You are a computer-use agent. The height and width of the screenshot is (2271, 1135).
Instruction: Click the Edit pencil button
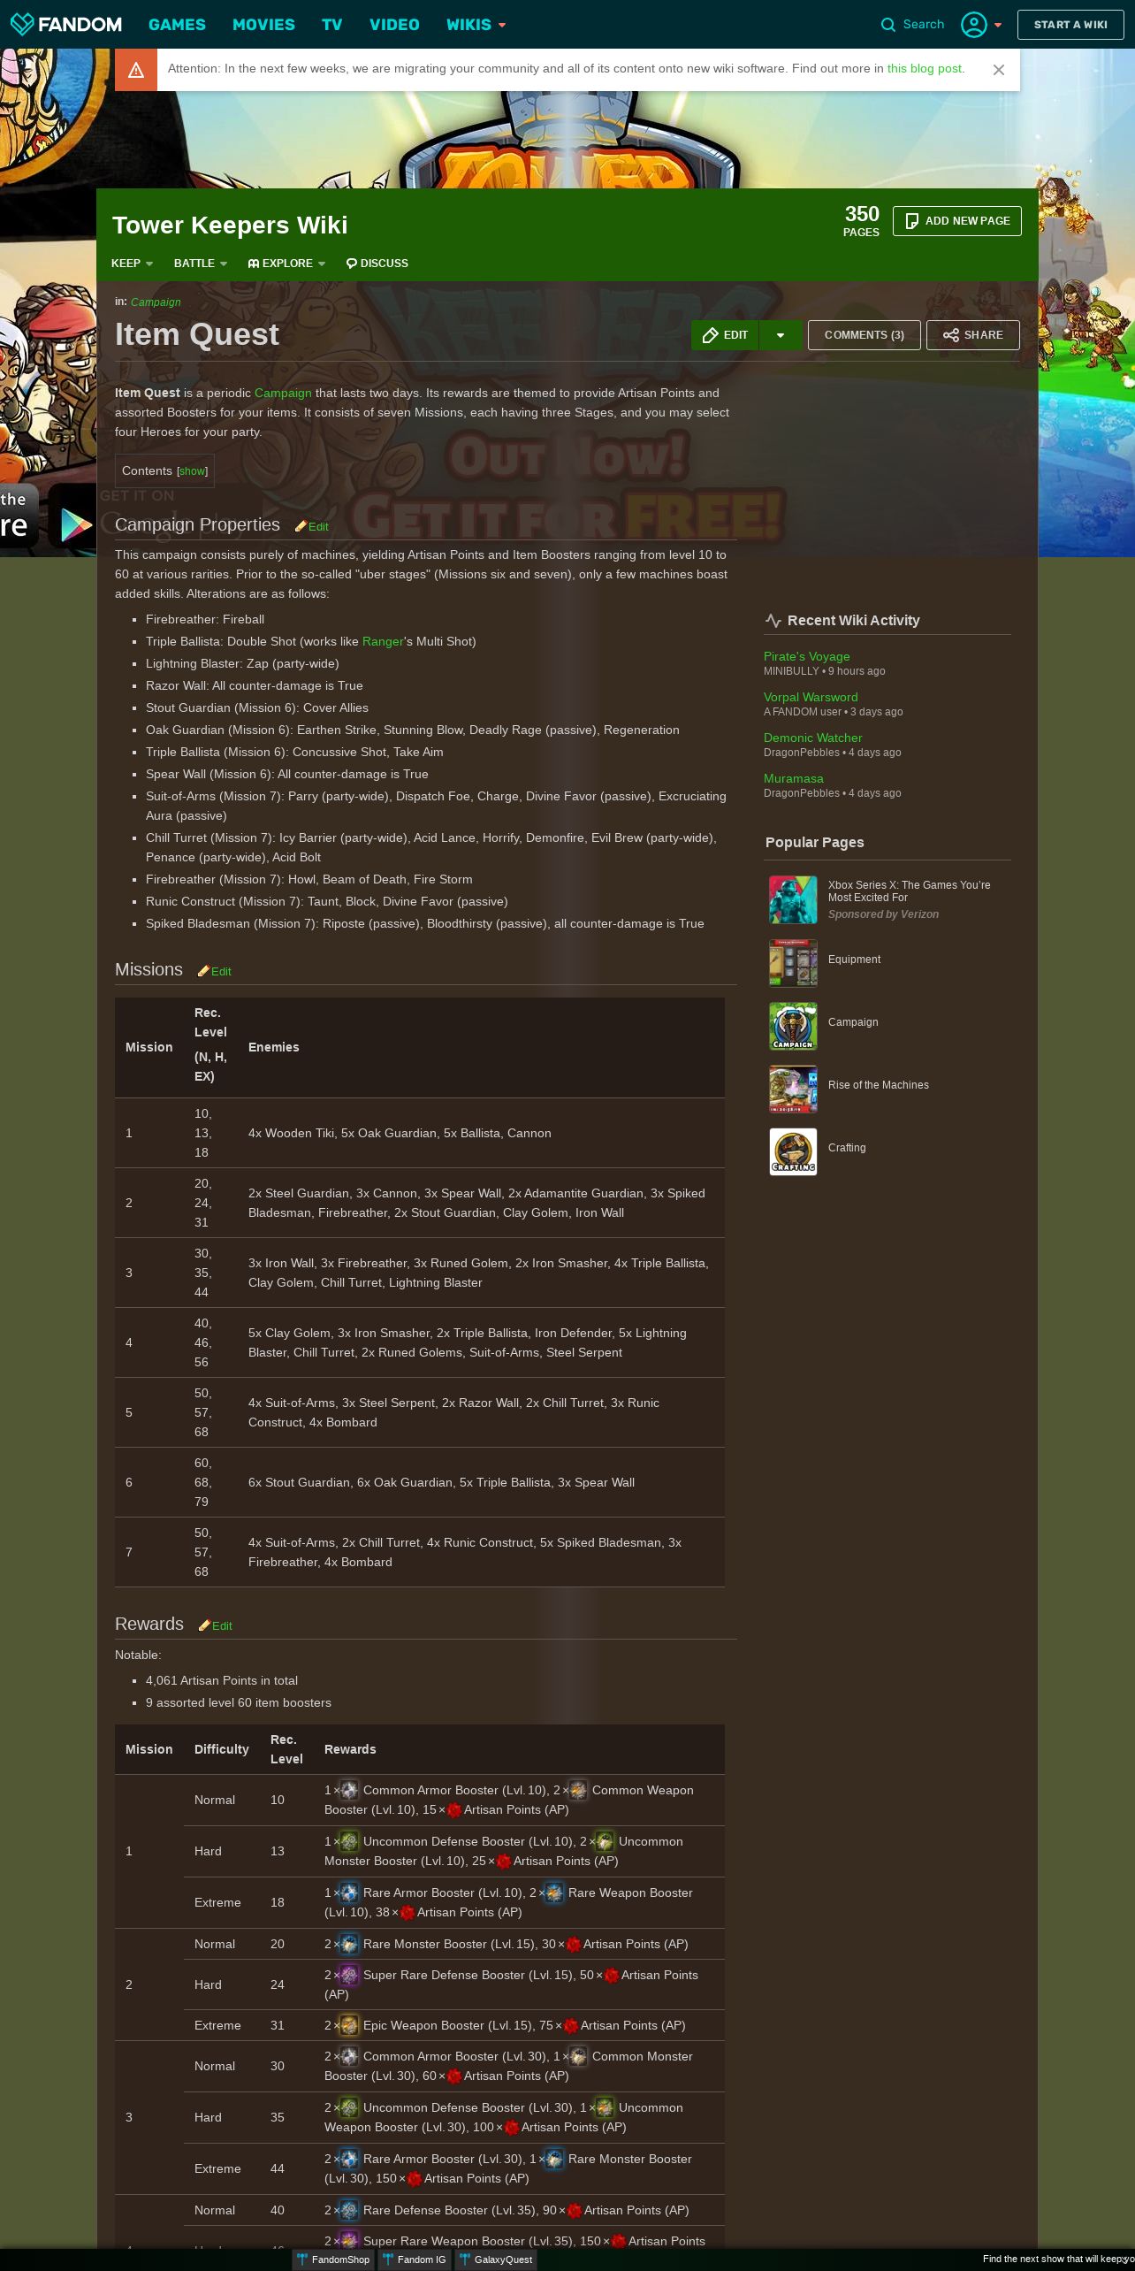(x=725, y=335)
